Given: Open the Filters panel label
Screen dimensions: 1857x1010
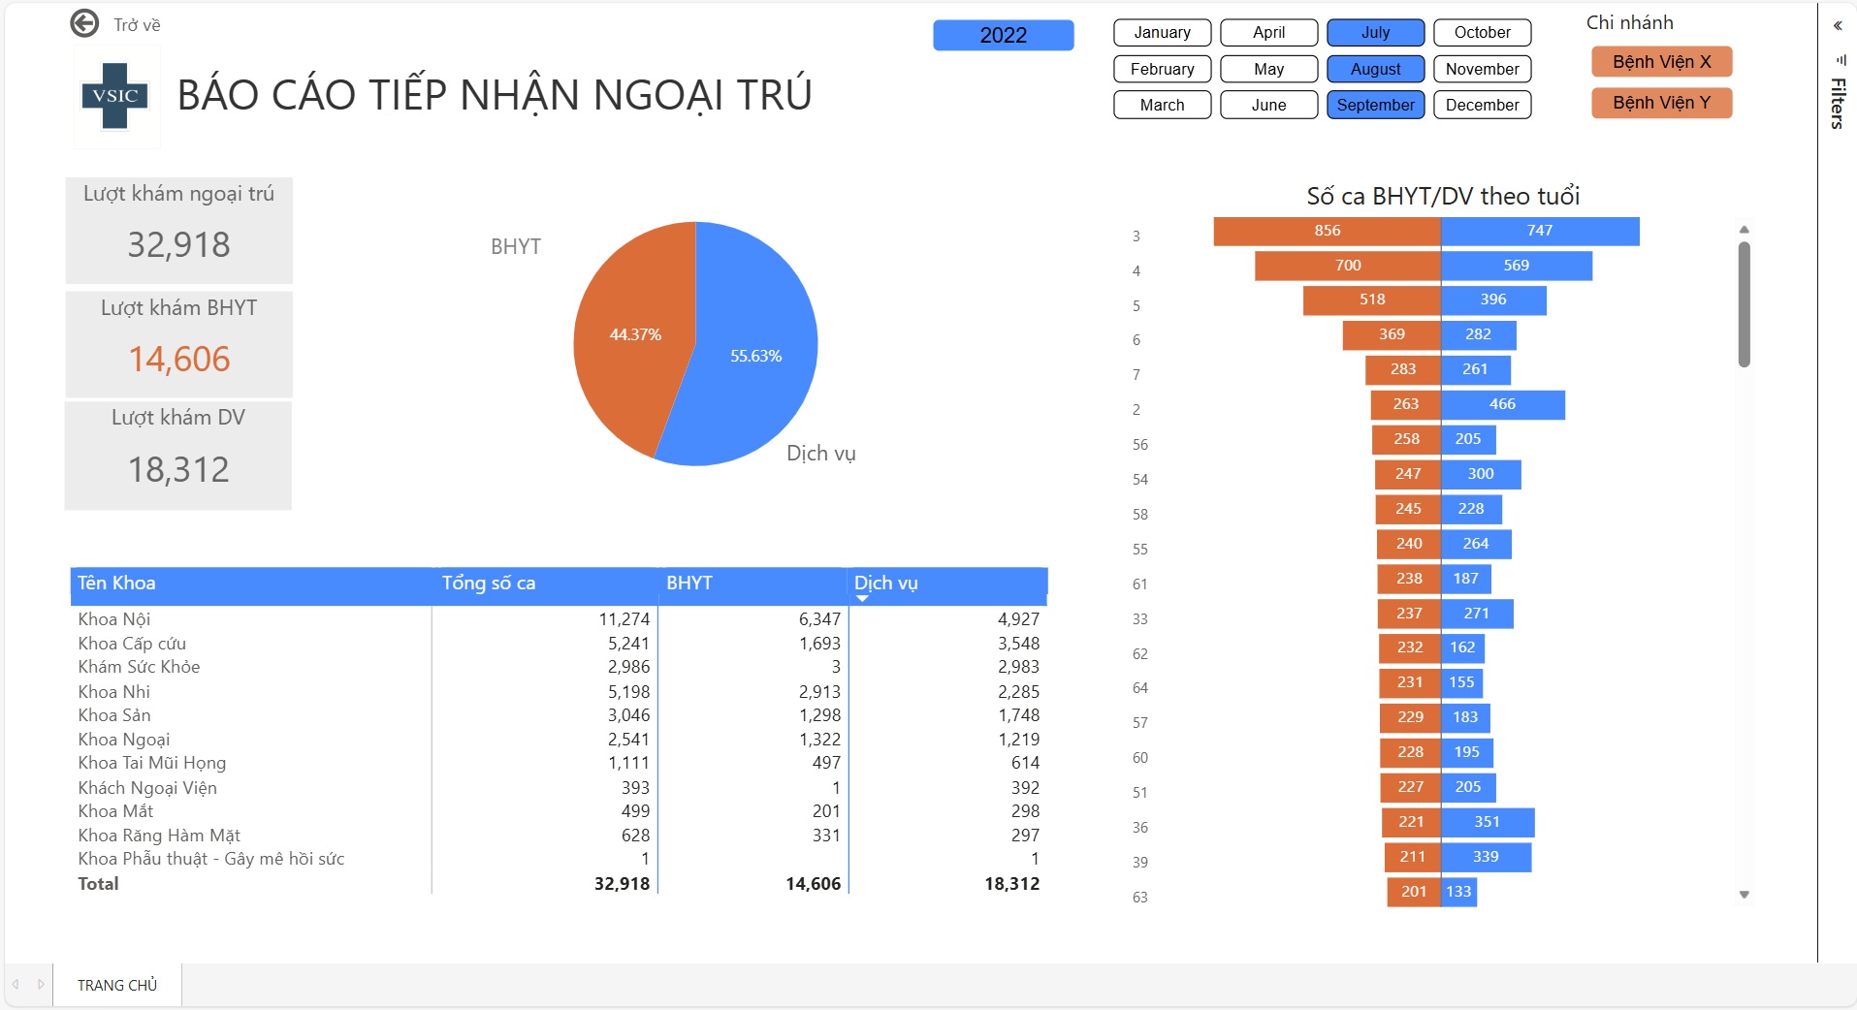Looking at the screenshot, I should click(1838, 103).
